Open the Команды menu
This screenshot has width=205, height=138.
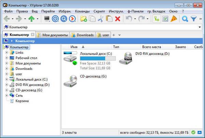[x=82, y=11]
